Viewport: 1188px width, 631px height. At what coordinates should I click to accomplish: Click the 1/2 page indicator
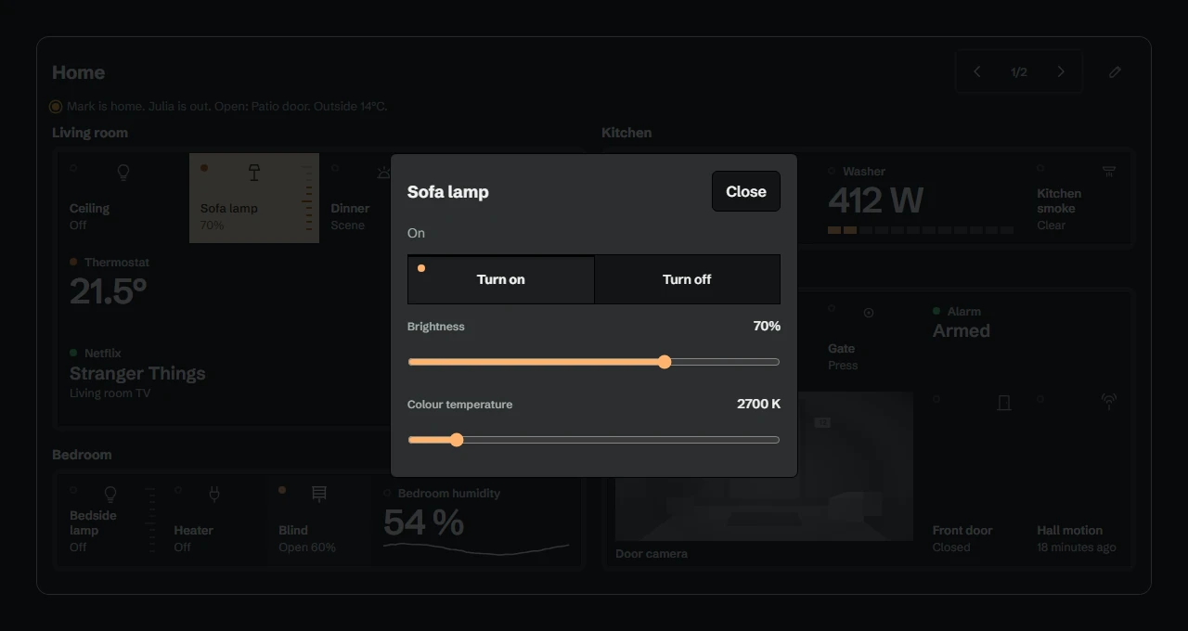(1019, 71)
